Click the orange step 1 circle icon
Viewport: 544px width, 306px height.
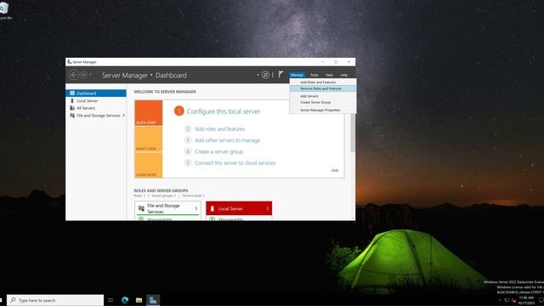[x=179, y=111]
